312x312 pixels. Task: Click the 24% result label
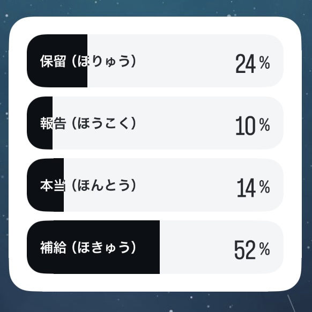click(252, 64)
